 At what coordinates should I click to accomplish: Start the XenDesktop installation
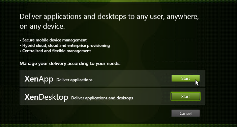tap(185, 96)
